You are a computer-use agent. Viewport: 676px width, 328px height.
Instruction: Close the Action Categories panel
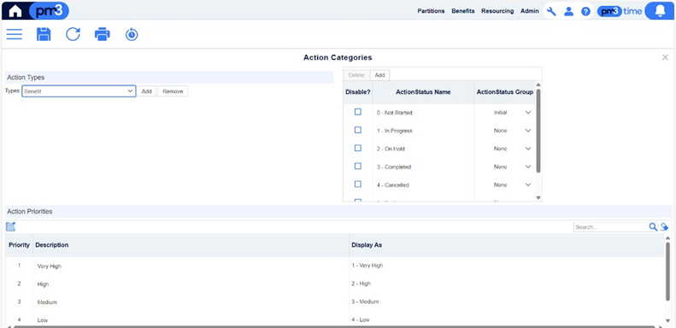pos(665,57)
